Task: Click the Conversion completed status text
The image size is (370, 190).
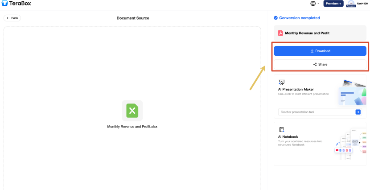Action: point(300,18)
